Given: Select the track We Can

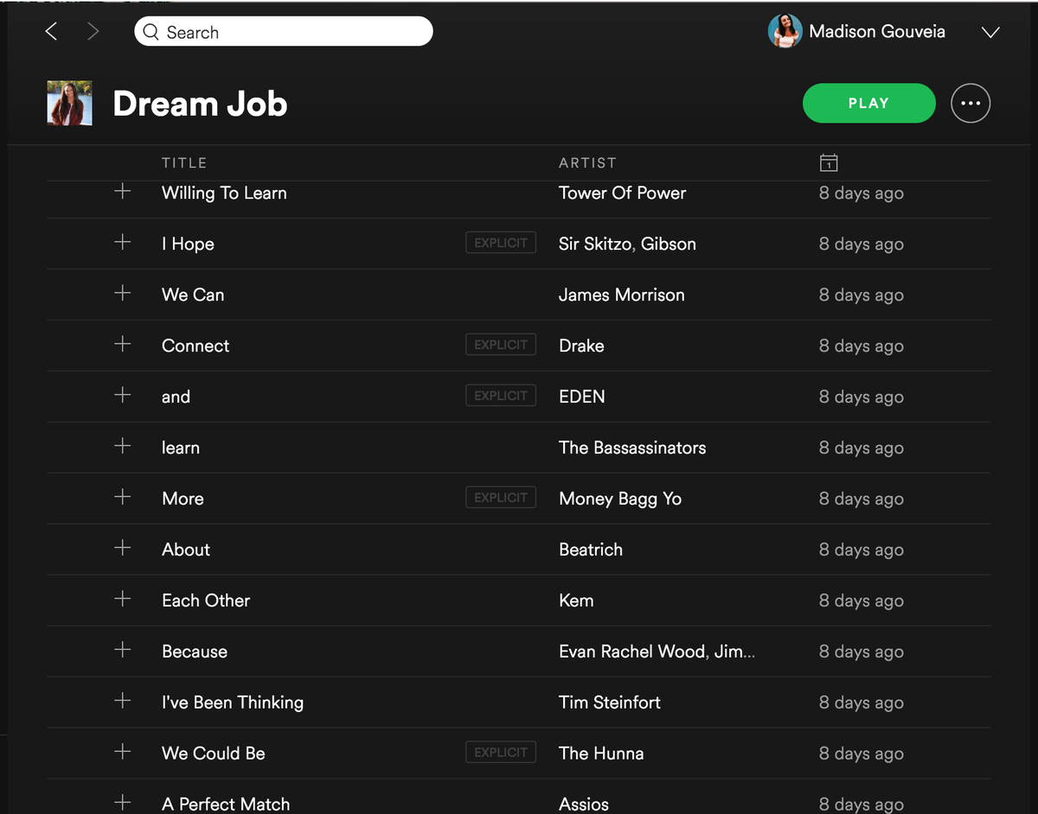Looking at the screenshot, I should (x=193, y=295).
